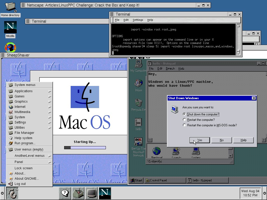Viewport: 267px width, 200px height.
Task: Choose Lock screen from the menu
Action: [30, 168]
